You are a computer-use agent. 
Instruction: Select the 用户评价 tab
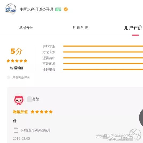tap(133, 28)
